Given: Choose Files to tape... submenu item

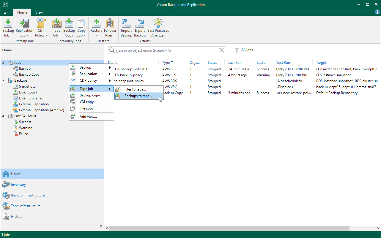Looking at the screenshot, I should click(139, 89).
